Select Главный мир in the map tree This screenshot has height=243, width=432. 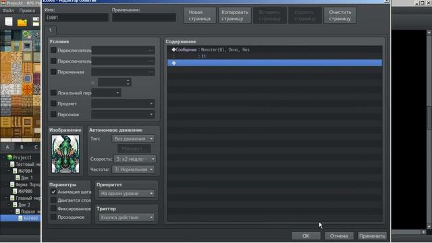(28, 198)
